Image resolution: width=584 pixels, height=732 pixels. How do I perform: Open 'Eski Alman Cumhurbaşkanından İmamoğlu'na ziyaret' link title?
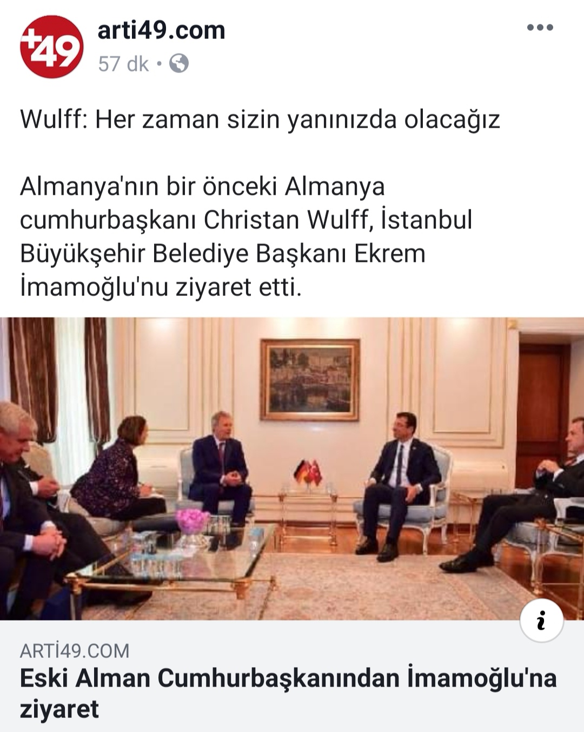(288, 693)
